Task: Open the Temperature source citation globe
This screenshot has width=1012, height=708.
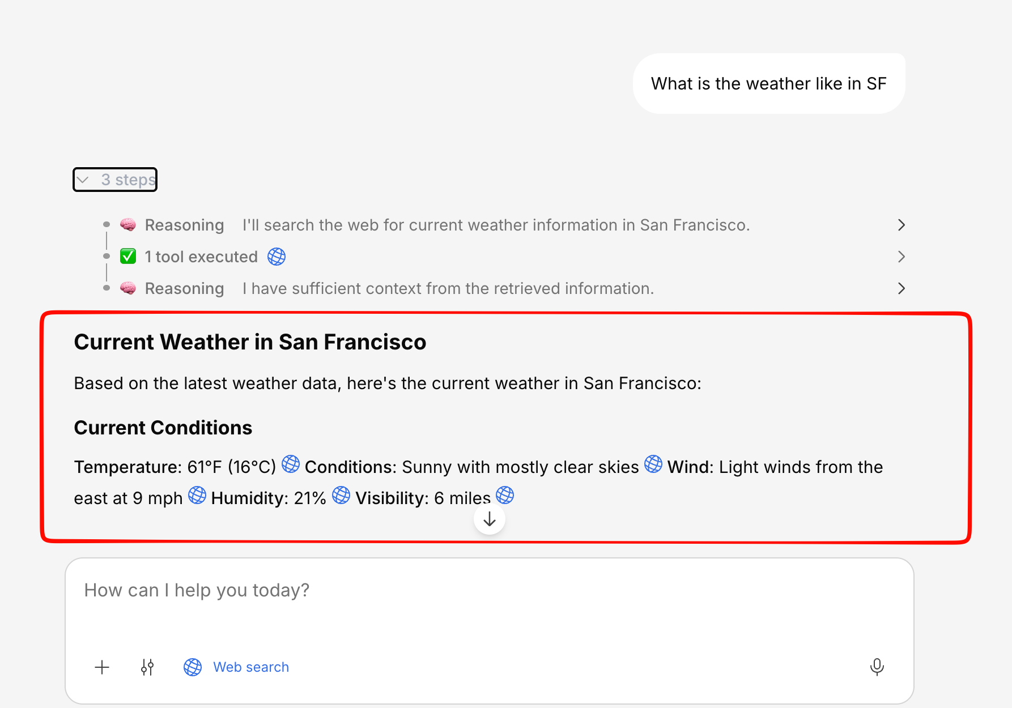Action: (x=291, y=464)
